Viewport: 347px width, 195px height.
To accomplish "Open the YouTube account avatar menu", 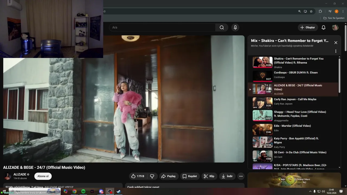I will (335, 27).
